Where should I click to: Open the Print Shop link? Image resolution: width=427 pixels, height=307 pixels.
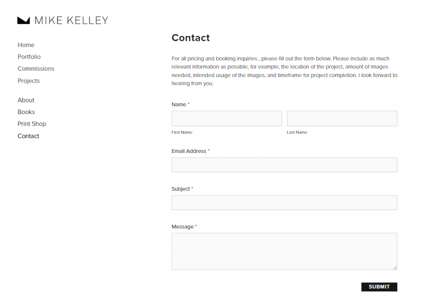[32, 124]
